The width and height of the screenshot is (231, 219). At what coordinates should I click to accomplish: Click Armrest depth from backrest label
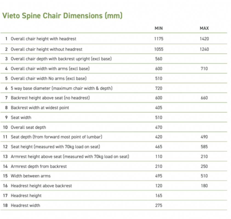click(39, 166)
